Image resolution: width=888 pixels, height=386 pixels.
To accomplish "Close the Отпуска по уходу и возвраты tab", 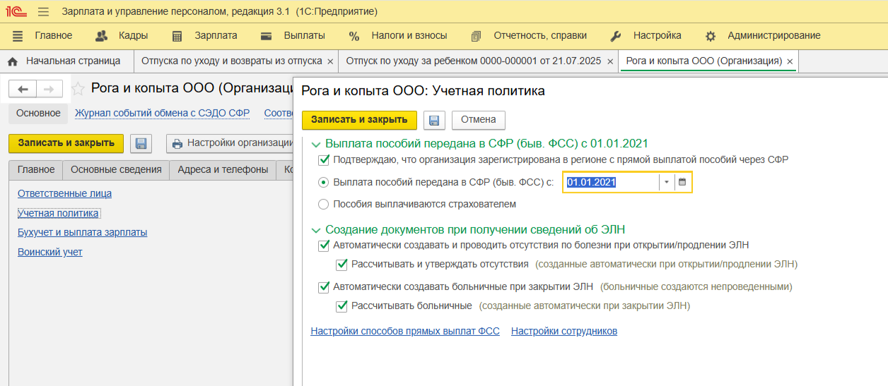I will tap(330, 62).
